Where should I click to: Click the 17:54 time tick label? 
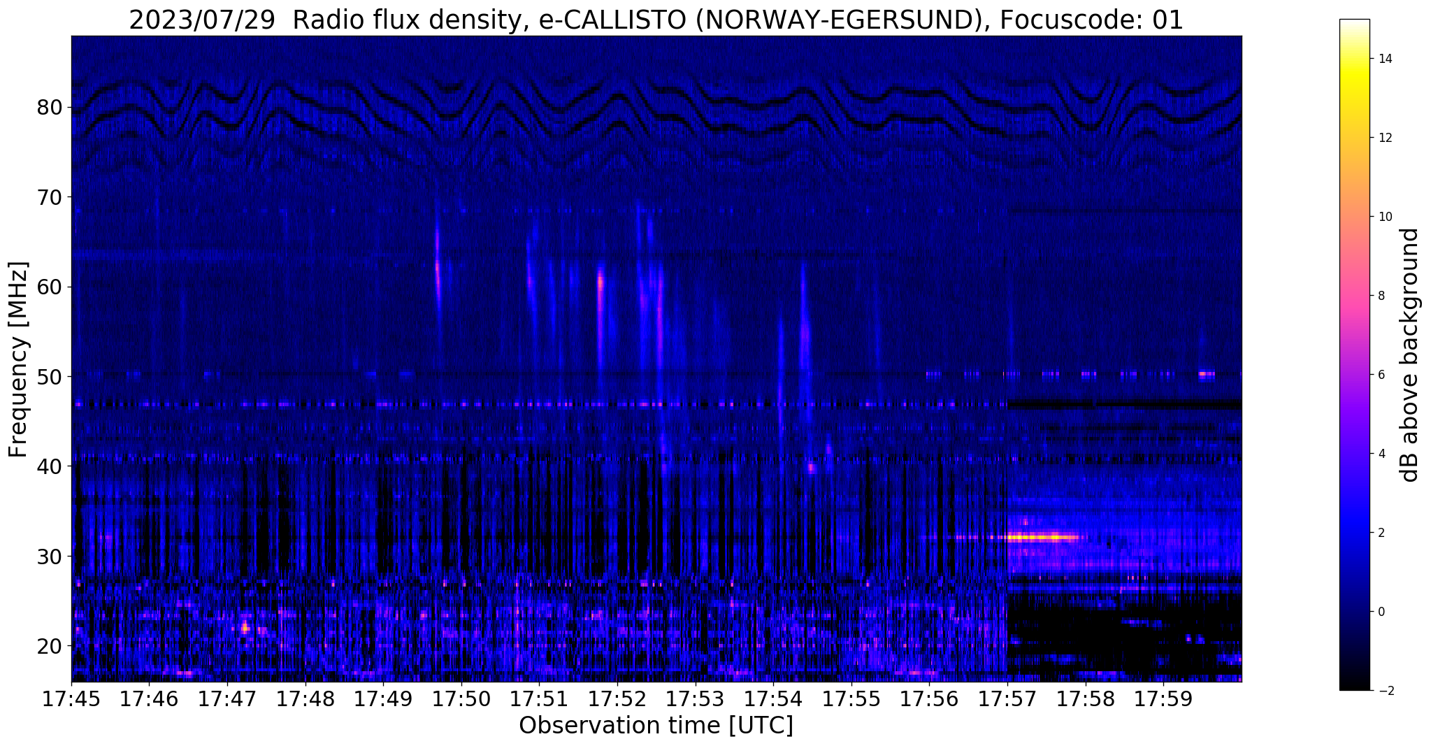click(x=773, y=699)
